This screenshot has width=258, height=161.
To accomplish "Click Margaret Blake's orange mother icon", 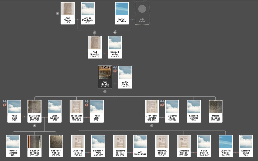I will (x=162, y=105).
